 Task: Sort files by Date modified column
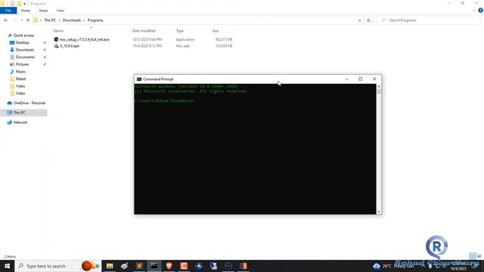coord(144,31)
